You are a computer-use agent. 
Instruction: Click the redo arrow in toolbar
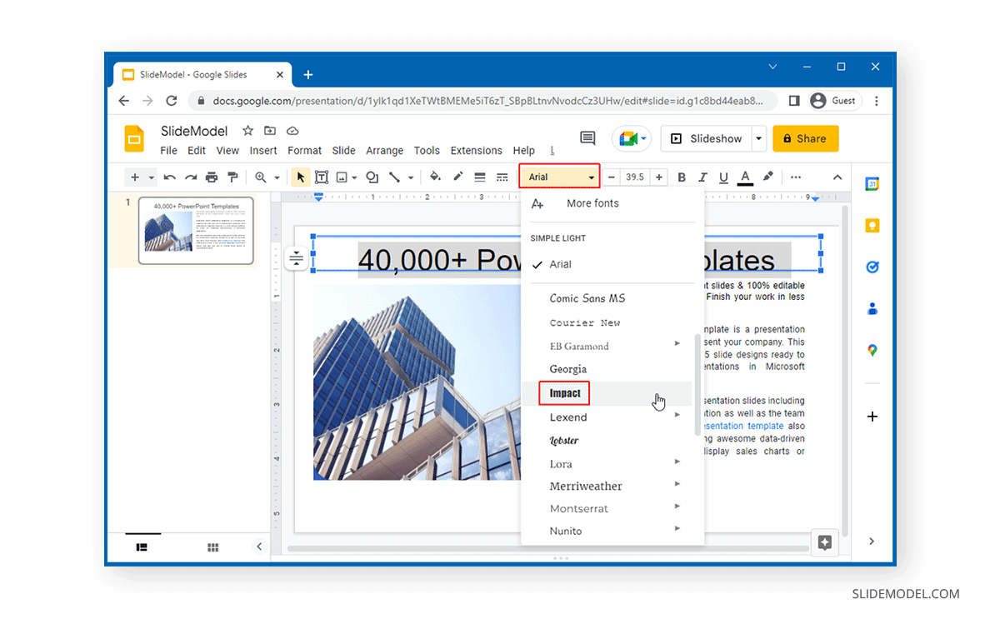tap(191, 177)
